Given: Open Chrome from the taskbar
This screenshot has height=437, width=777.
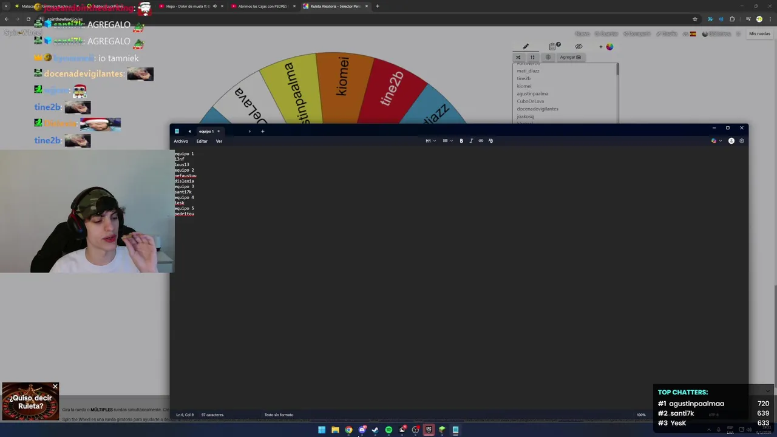Looking at the screenshot, I should [x=348, y=430].
